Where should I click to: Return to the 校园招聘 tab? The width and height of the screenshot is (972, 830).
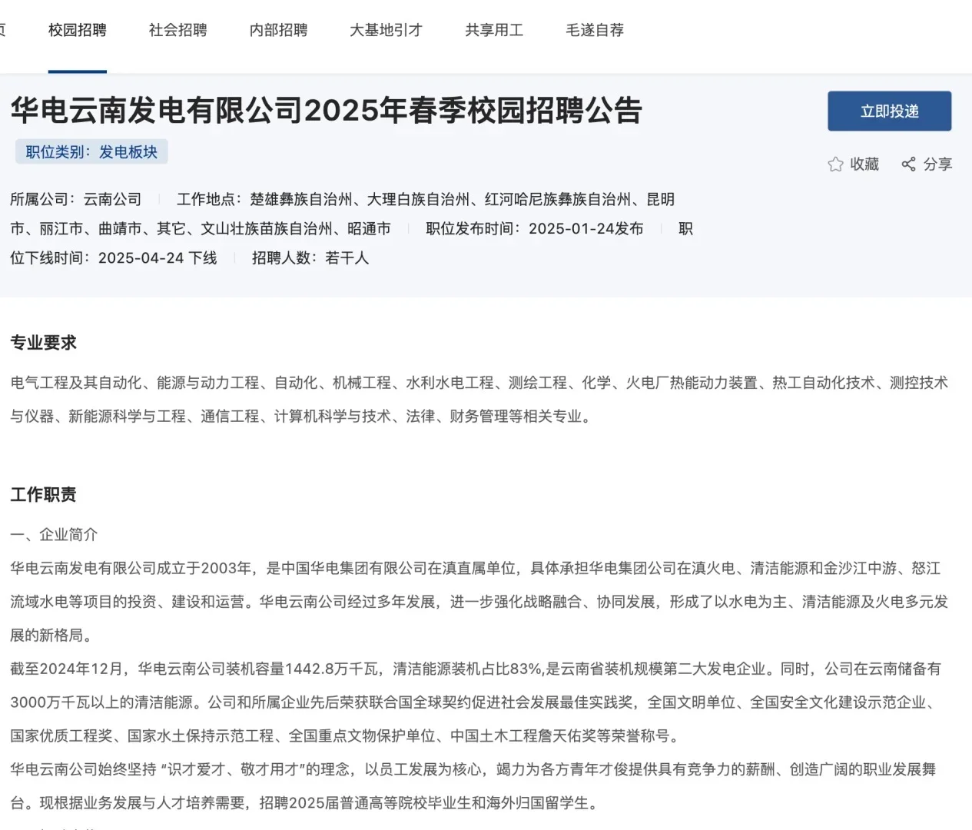[x=77, y=30]
